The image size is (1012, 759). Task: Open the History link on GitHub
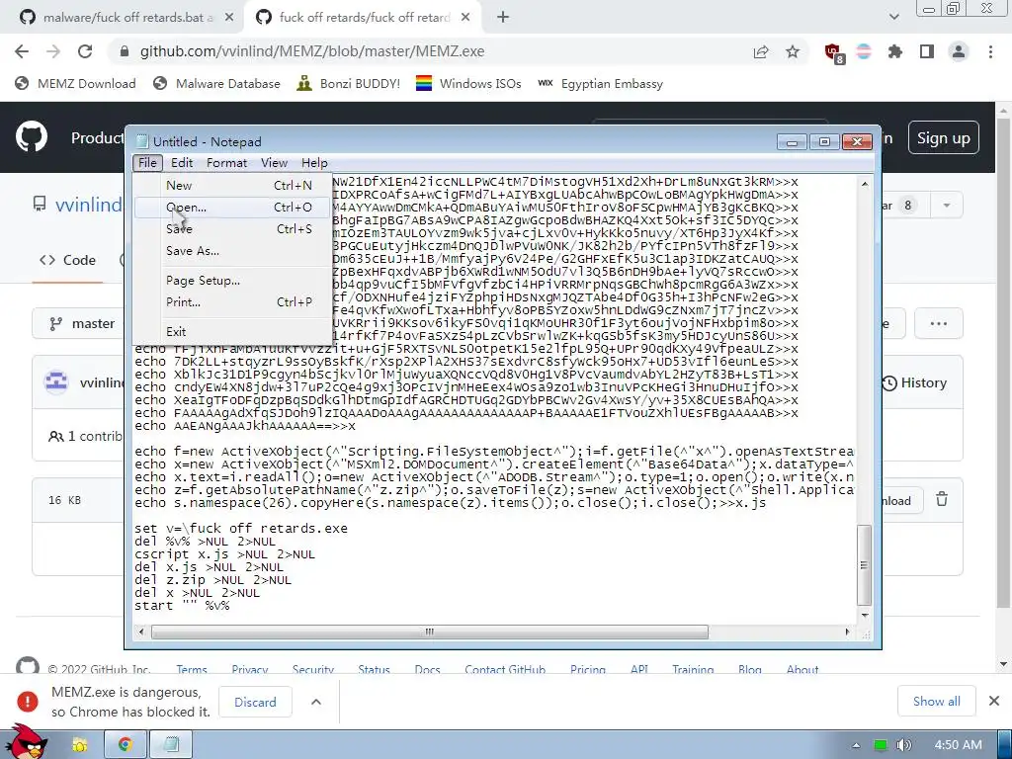tap(914, 382)
